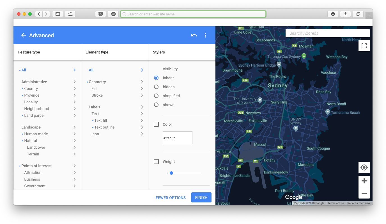Image resolution: width=386 pixels, height=224 pixels.
Task: Expand the Icon element chevron
Action: point(142,134)
